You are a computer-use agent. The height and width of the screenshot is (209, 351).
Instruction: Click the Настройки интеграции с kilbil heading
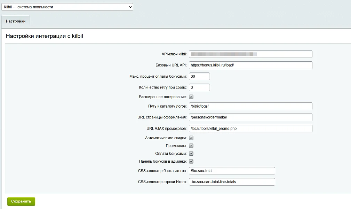coord(44,36)
